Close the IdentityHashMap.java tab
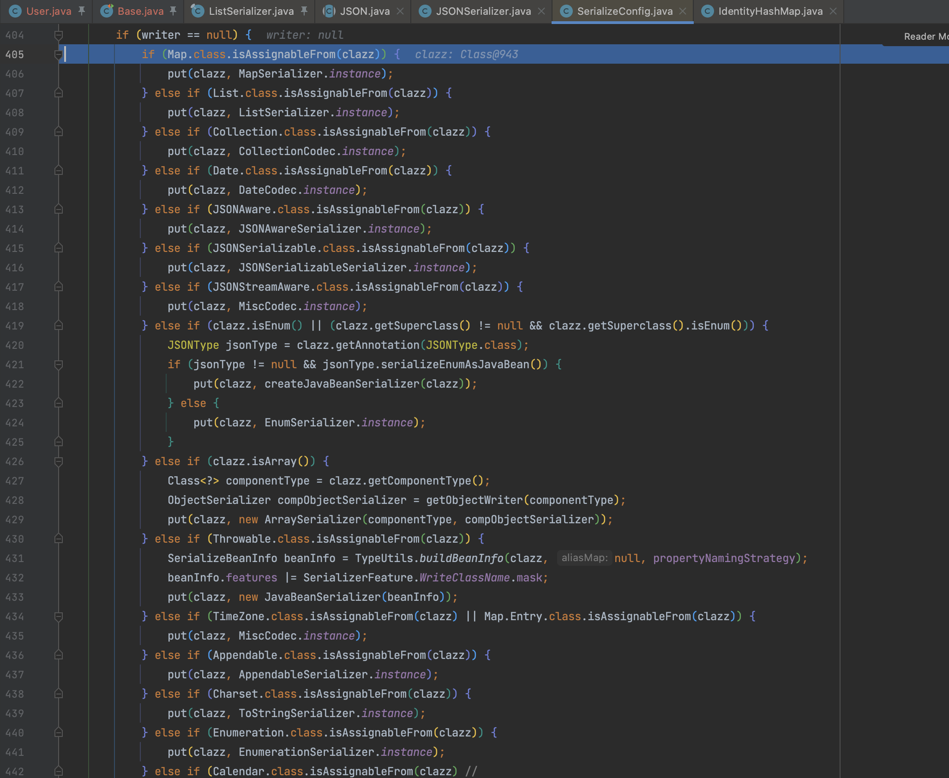 click(x=833, y=11)
